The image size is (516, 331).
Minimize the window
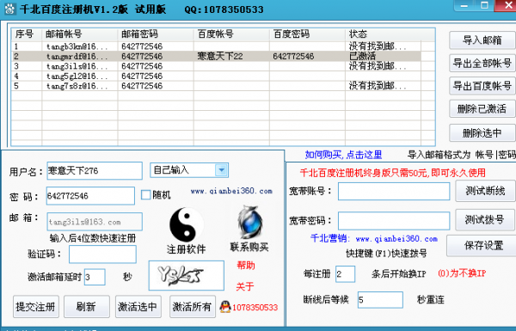[464, 5]
